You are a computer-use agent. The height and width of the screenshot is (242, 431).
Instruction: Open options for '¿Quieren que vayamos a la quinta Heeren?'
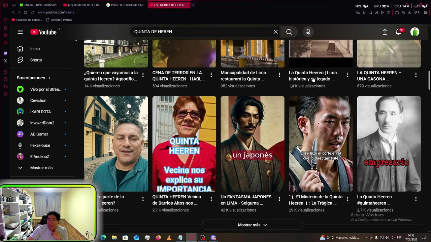[143, 75]
